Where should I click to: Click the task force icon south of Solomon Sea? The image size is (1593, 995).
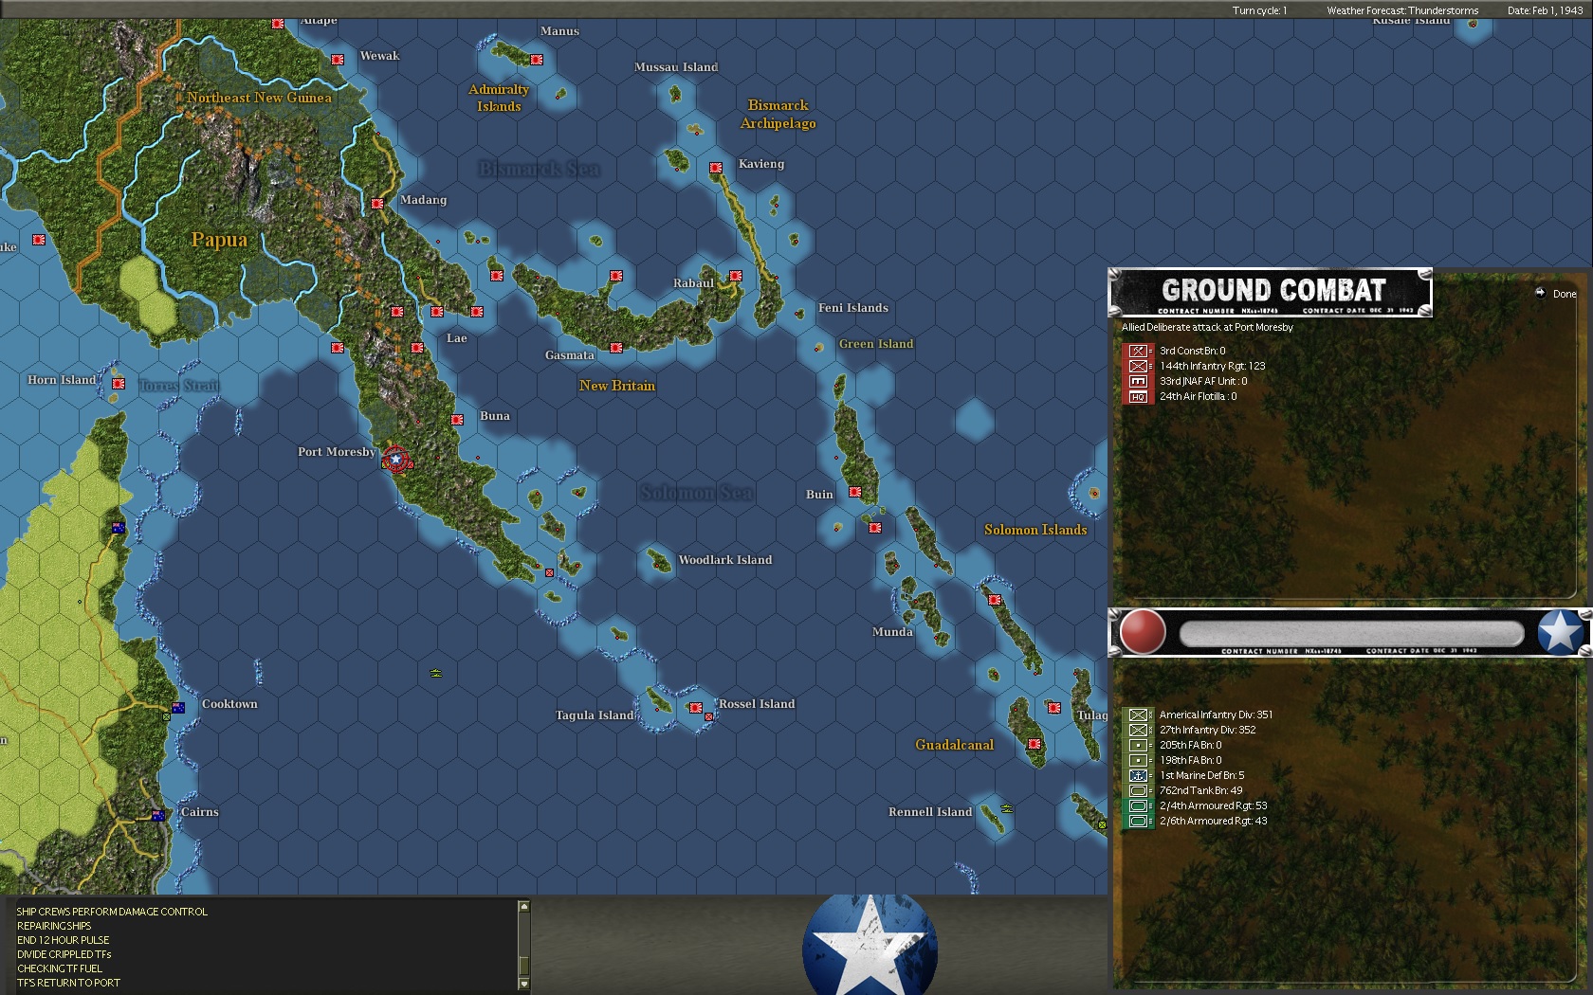click(x=436, y=673)
